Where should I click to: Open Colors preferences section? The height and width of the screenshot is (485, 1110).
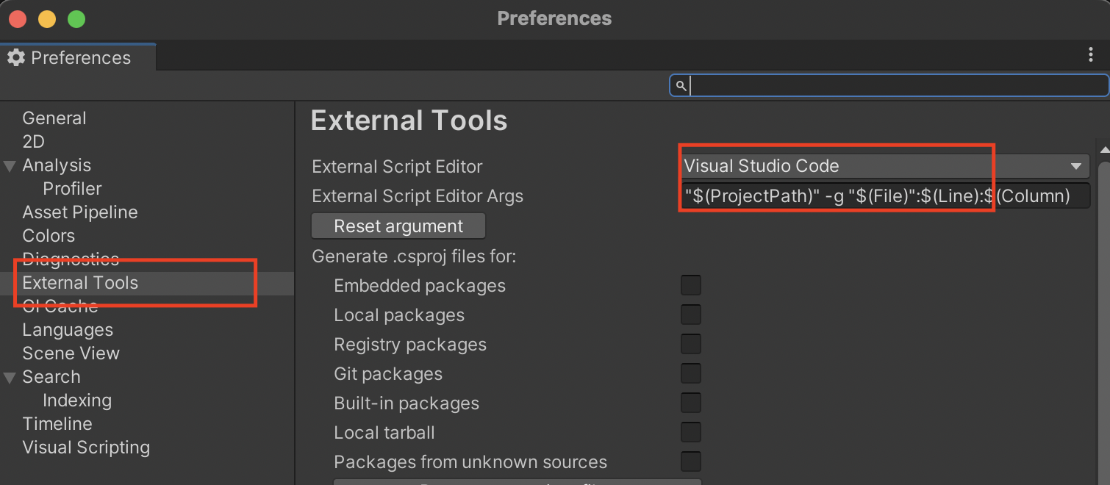(49, 236)
